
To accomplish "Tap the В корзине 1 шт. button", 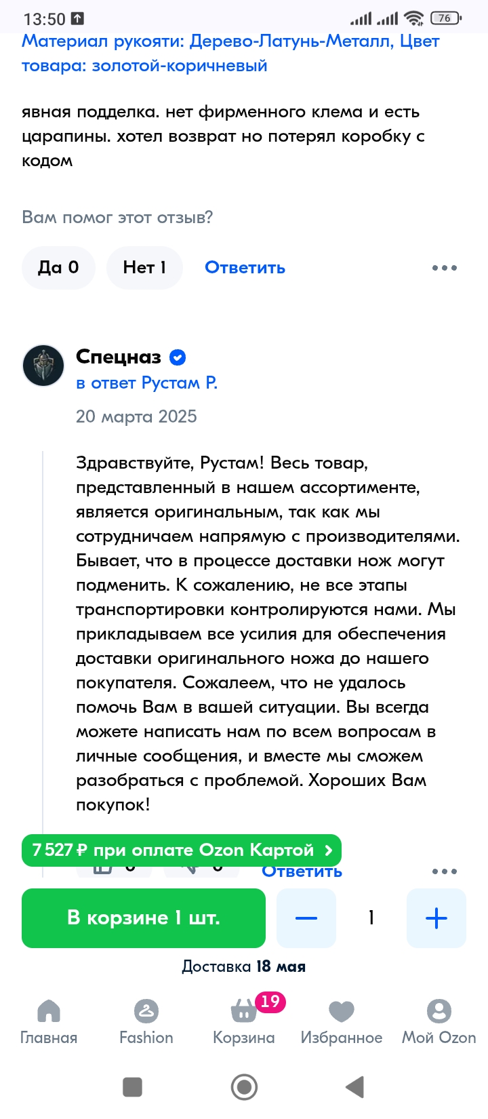I will [144, 918].
